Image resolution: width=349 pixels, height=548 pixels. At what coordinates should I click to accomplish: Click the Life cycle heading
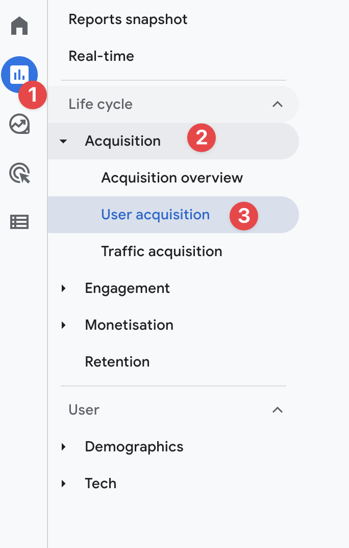click(101, 104)
